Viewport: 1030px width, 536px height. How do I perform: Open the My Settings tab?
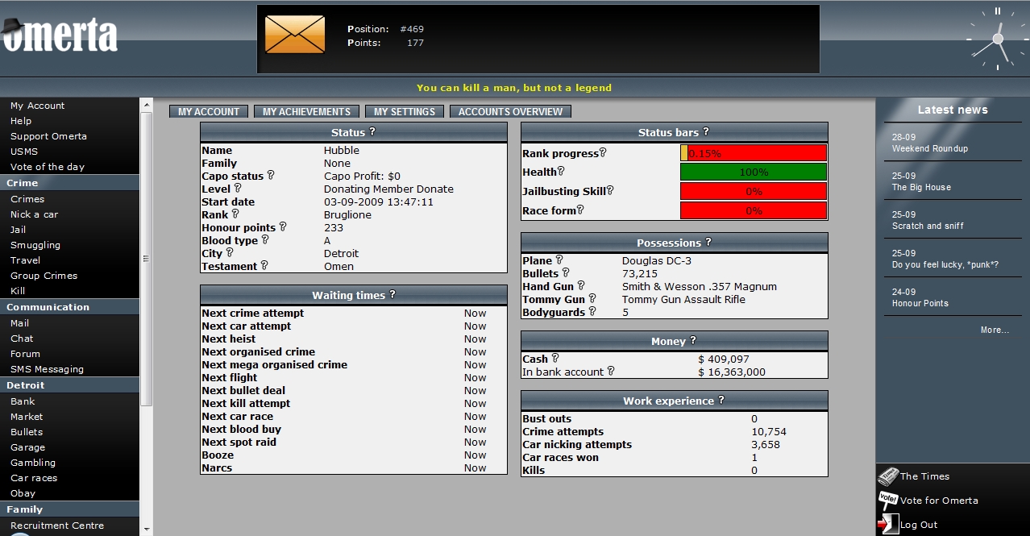(x=404, y=112)
